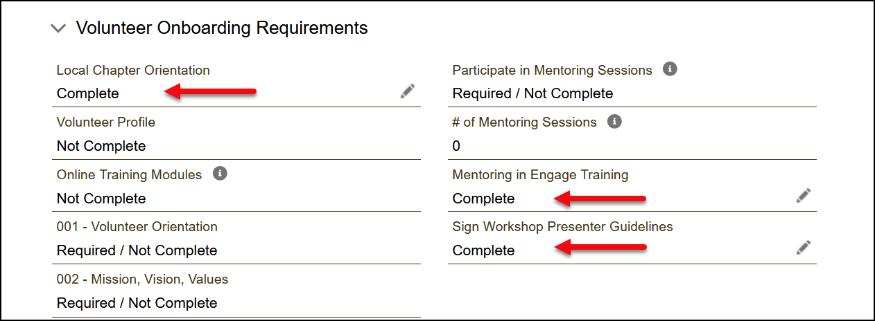Edit Mentoring in Engage Training via pencil
This screenshot has height=321, width=875.
804,196
